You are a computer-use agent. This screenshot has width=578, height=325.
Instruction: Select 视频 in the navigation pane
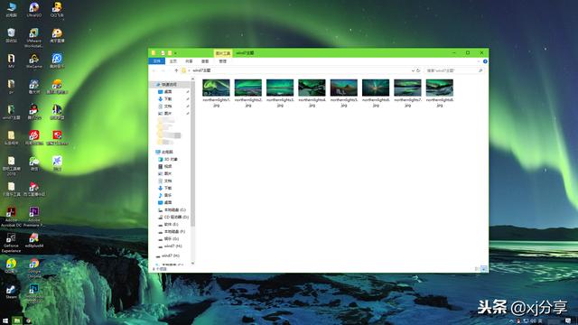pos(165,166)
